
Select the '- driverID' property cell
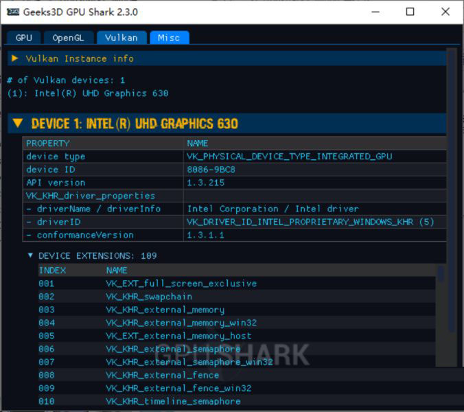tap(103, 222)
